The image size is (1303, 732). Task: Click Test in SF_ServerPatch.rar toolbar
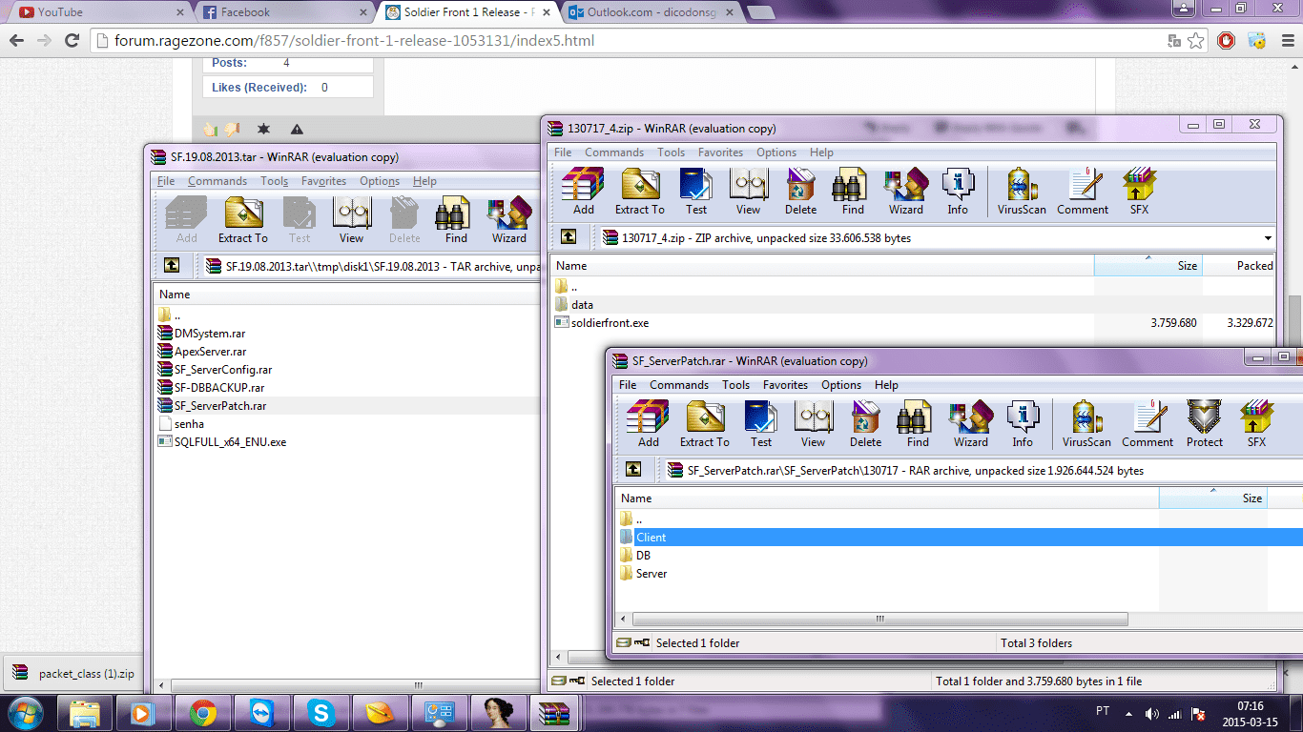[761, 424]
